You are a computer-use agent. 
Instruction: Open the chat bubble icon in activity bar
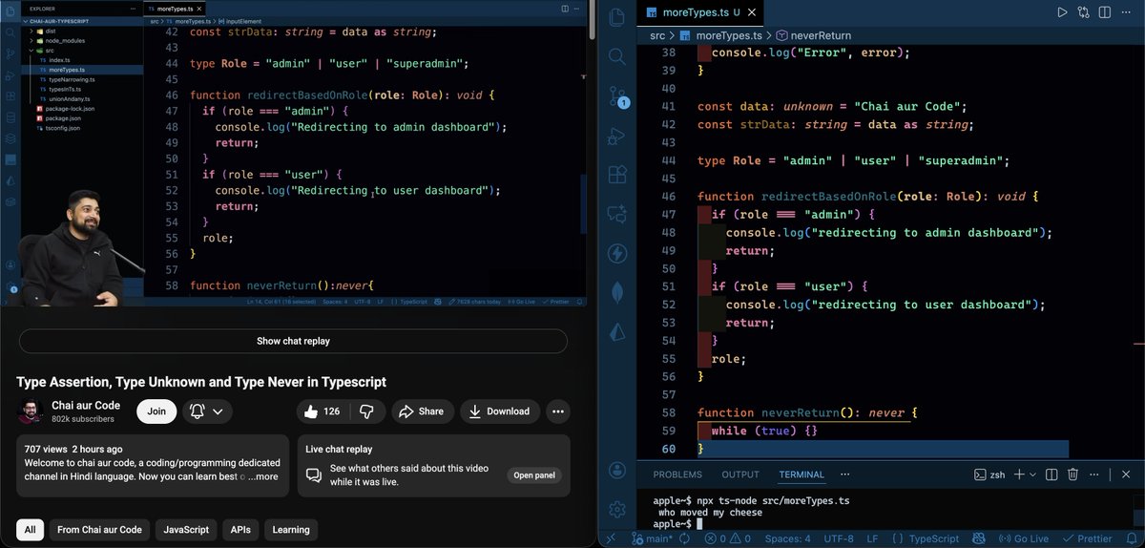(617, 214)
